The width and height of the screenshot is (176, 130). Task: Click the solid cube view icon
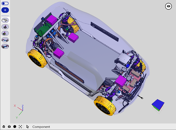pyautogui.click(x=4, y=127)
